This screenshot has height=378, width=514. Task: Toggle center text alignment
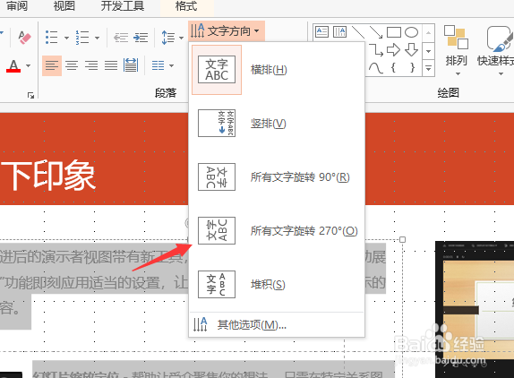[72, 65]
